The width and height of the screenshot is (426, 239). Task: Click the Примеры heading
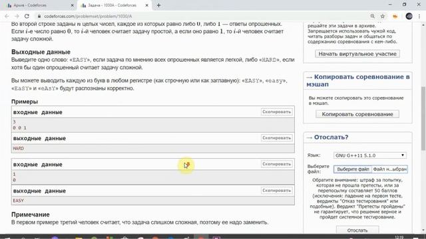click(x=25, y=102)
